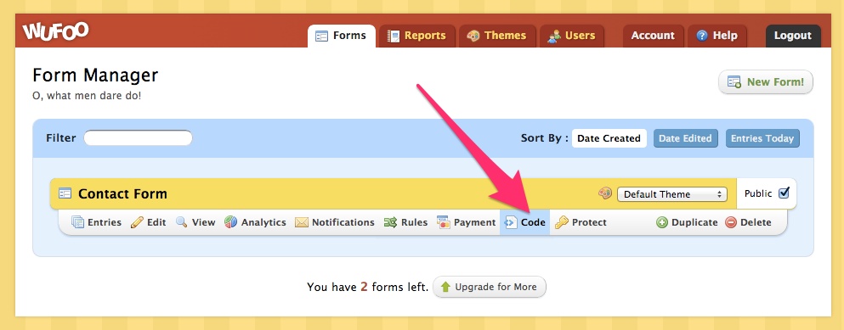Toggle the Public checkbox
Screen dimensions: 844x330
pyautogui.click(x=784, y=193)
